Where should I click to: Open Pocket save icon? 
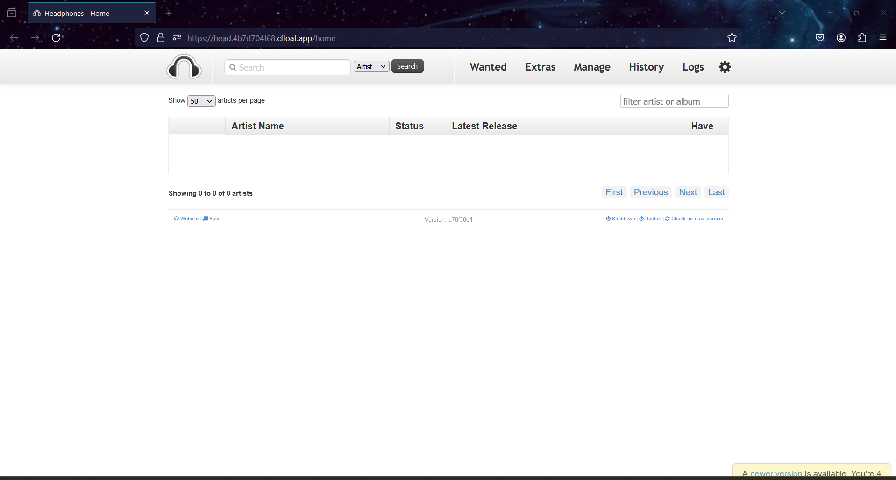(820, 38)
